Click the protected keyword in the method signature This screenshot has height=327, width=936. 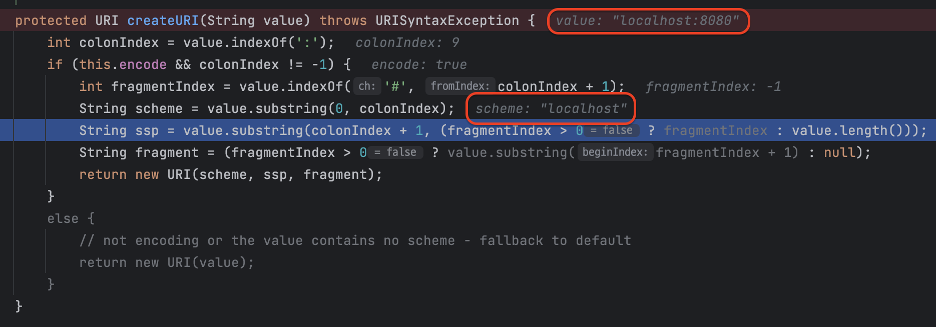click(x=51, y=20)
